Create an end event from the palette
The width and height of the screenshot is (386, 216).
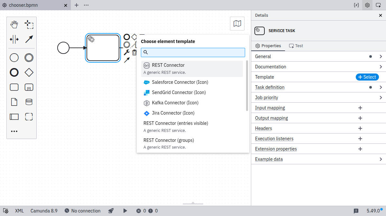point(14,73)
